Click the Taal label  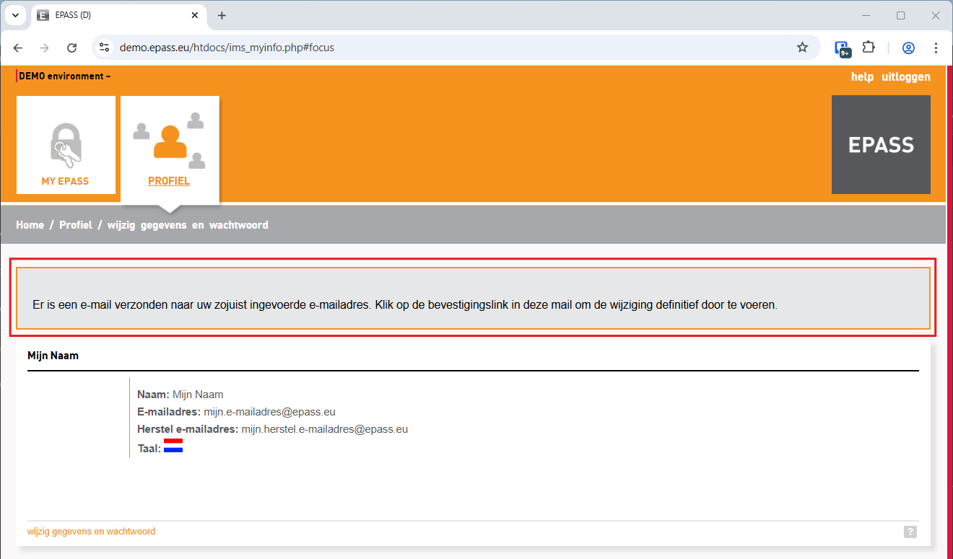pos(149,449)
